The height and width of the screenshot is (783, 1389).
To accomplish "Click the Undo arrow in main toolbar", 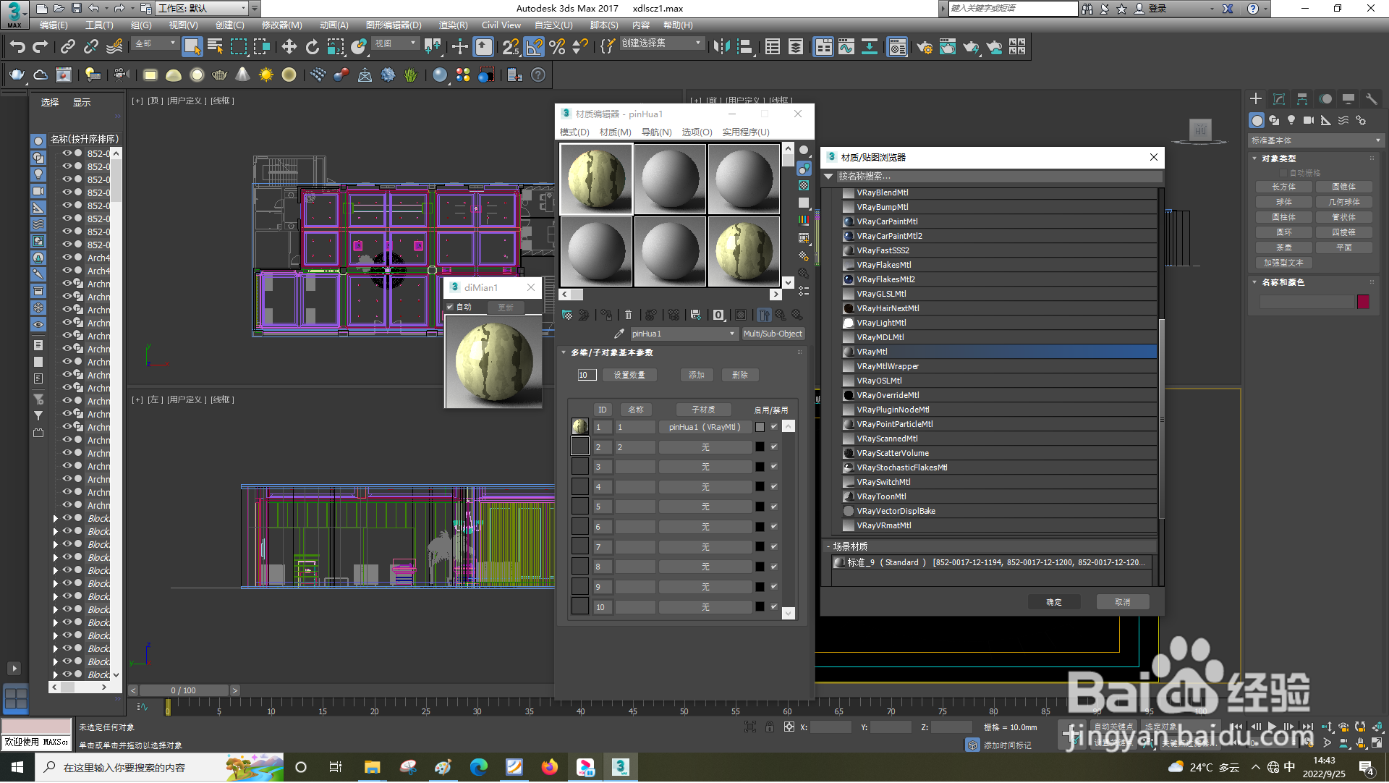I will pyautogui.click(x=17, y=48).
